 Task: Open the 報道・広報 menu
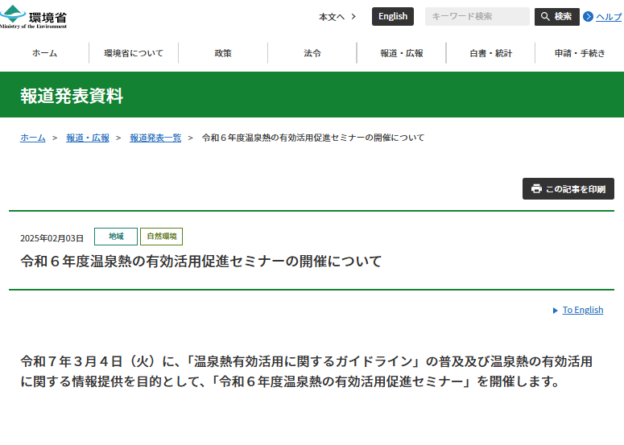click(x=402, y=53)
